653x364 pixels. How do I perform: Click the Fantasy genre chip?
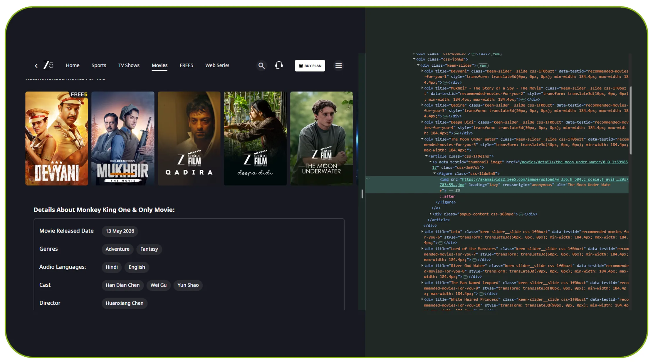pyautogui.click(x=149, y=249)
